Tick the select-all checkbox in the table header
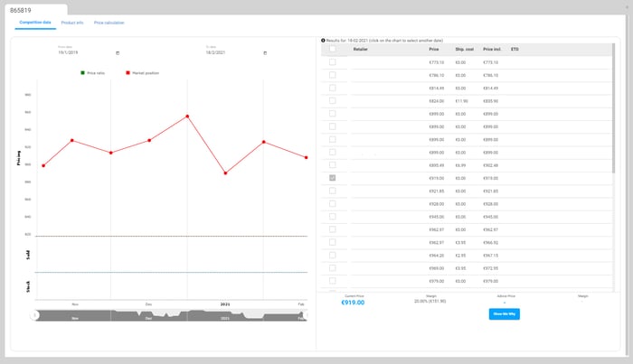The height and width of the screenshot is (364, 633). 332,49
